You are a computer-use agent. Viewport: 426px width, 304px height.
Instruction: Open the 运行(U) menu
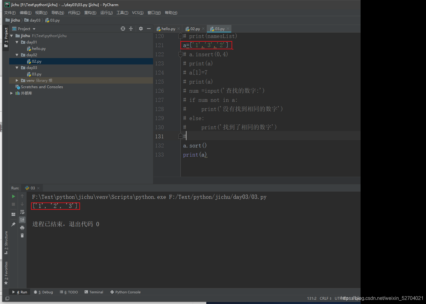pyautogui.click(x=106, y=13)
